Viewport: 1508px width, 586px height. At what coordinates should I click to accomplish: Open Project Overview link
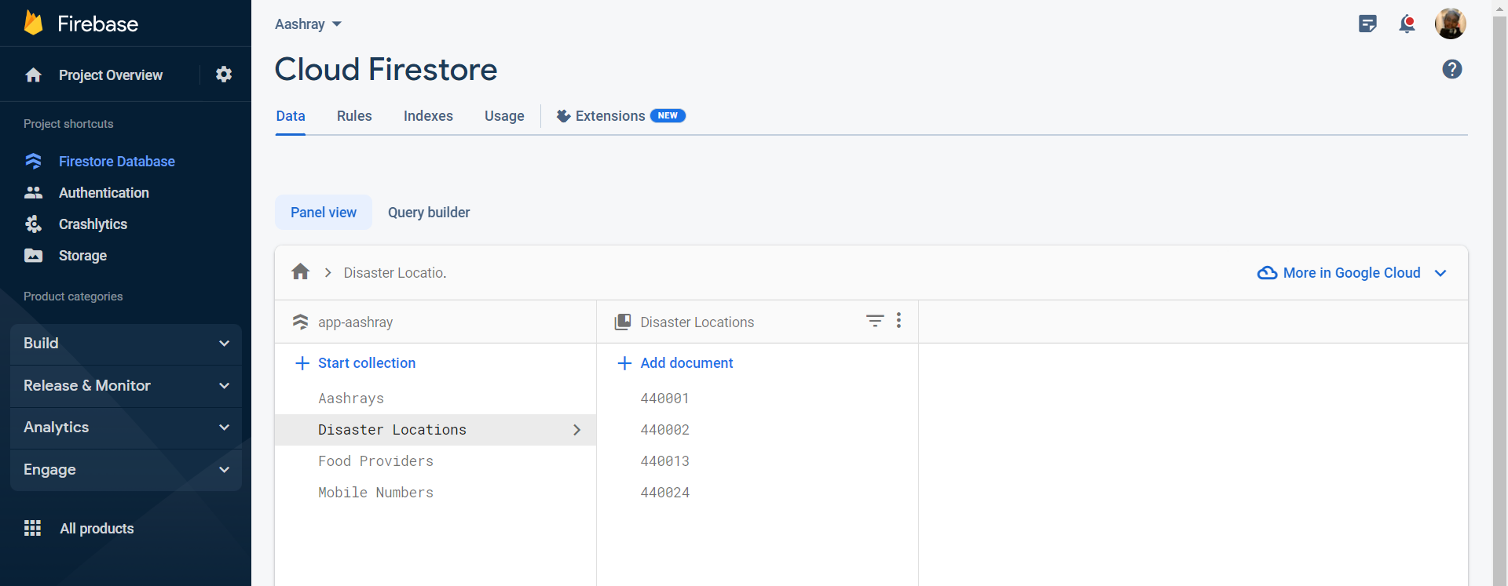click(x=111, y=75)
